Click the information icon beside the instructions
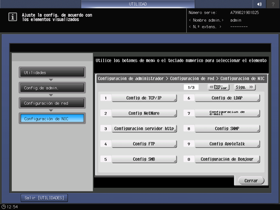Screen dimensions: 280x210 point(12,17)
